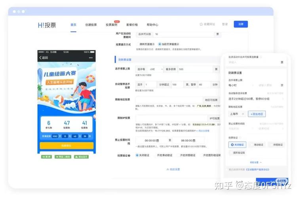
Task: Open the 互动圈用户服务协议 link
Action: 257,169
